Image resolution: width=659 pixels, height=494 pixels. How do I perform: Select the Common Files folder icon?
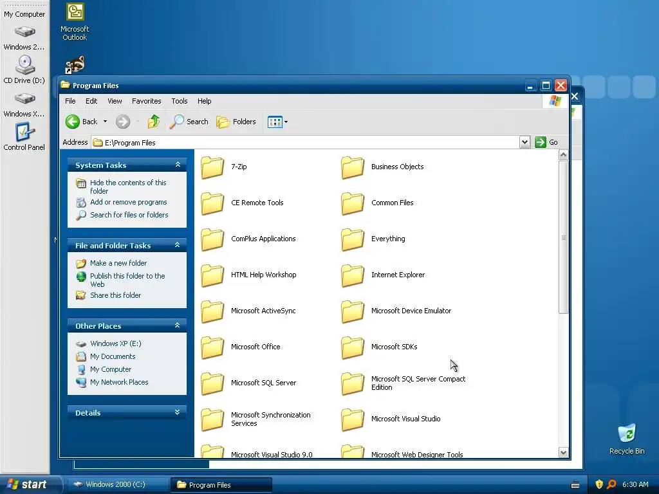pos(353,203)
